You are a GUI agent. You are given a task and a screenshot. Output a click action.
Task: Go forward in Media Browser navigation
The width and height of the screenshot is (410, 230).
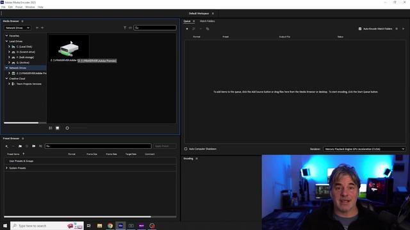point(42,27)
